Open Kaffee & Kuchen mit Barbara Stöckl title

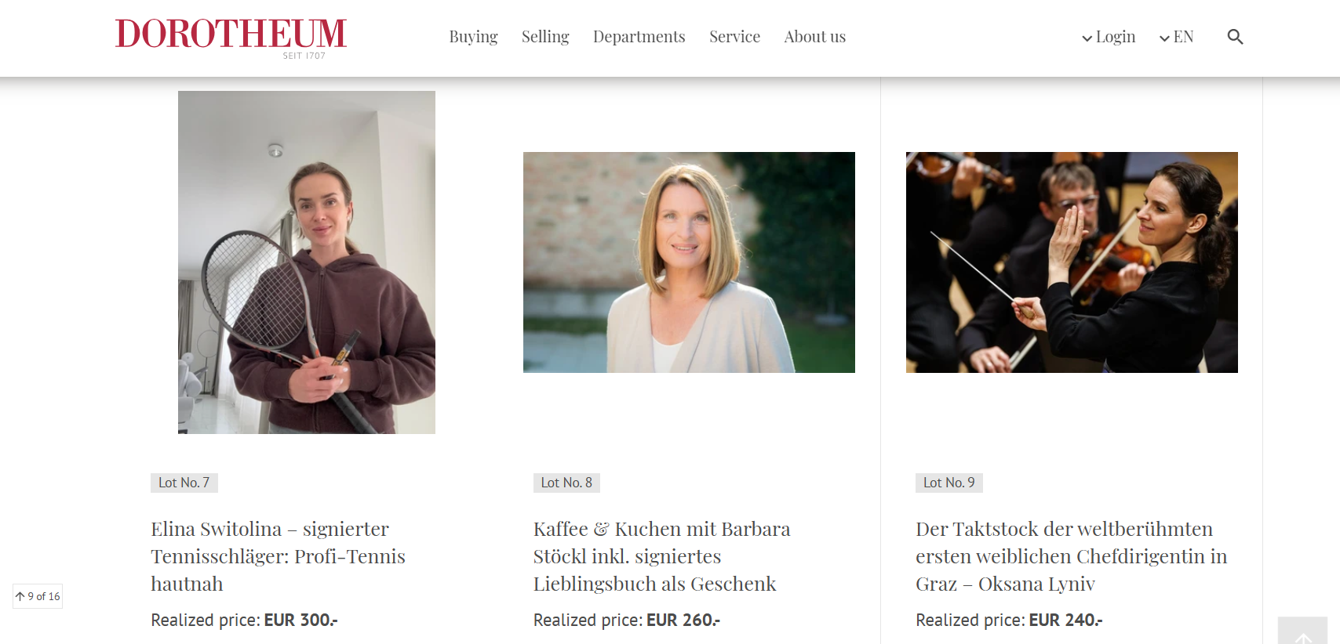[662, 556]
